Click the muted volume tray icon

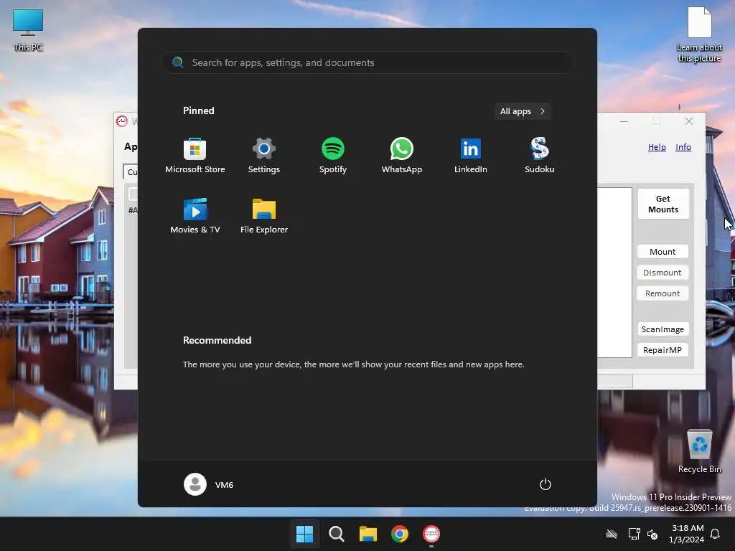pyautogui.click(x=652, y=534)
